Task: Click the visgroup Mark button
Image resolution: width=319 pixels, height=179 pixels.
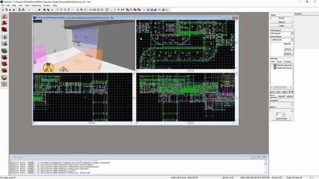Action: coord(285,91)
